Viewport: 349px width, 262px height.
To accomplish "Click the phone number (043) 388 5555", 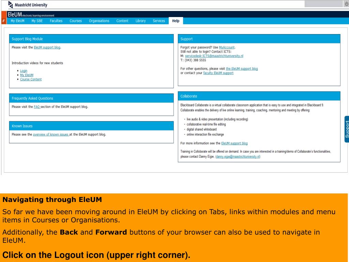I will coord(195,60).
